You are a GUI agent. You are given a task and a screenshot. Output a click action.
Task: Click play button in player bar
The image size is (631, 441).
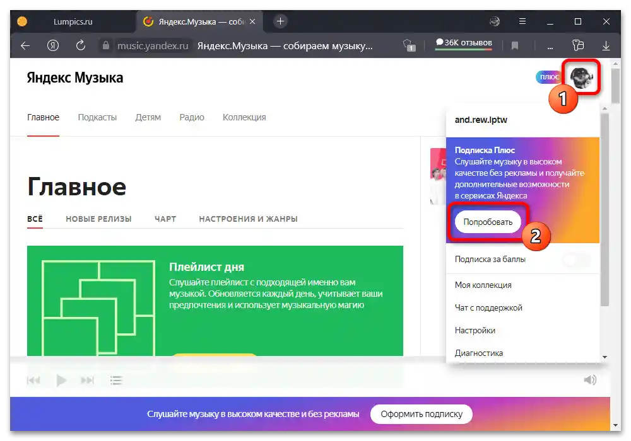(61, 380)
